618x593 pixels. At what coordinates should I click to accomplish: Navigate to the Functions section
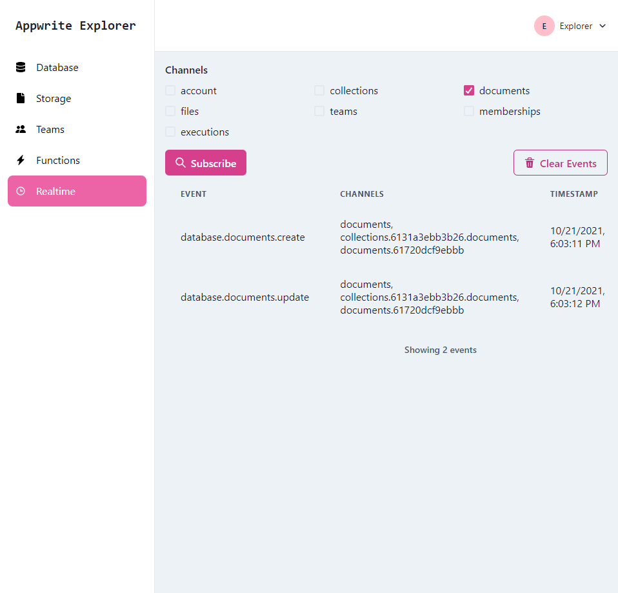pyautogui.click(x=77, y=160)
